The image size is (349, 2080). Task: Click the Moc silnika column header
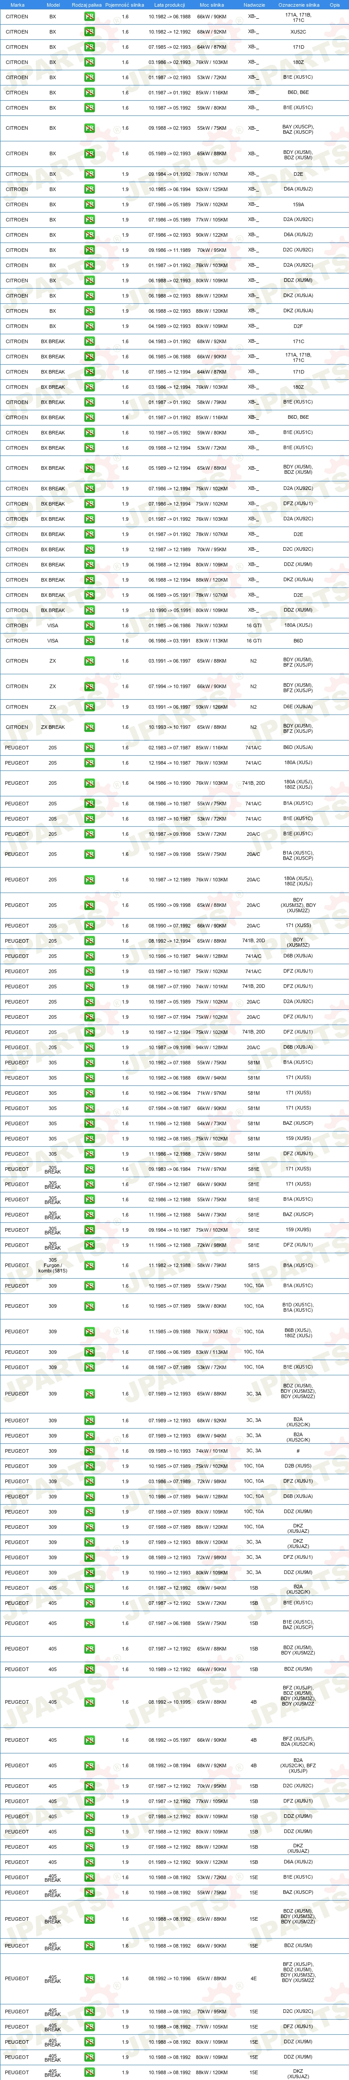tap(212, 5)
